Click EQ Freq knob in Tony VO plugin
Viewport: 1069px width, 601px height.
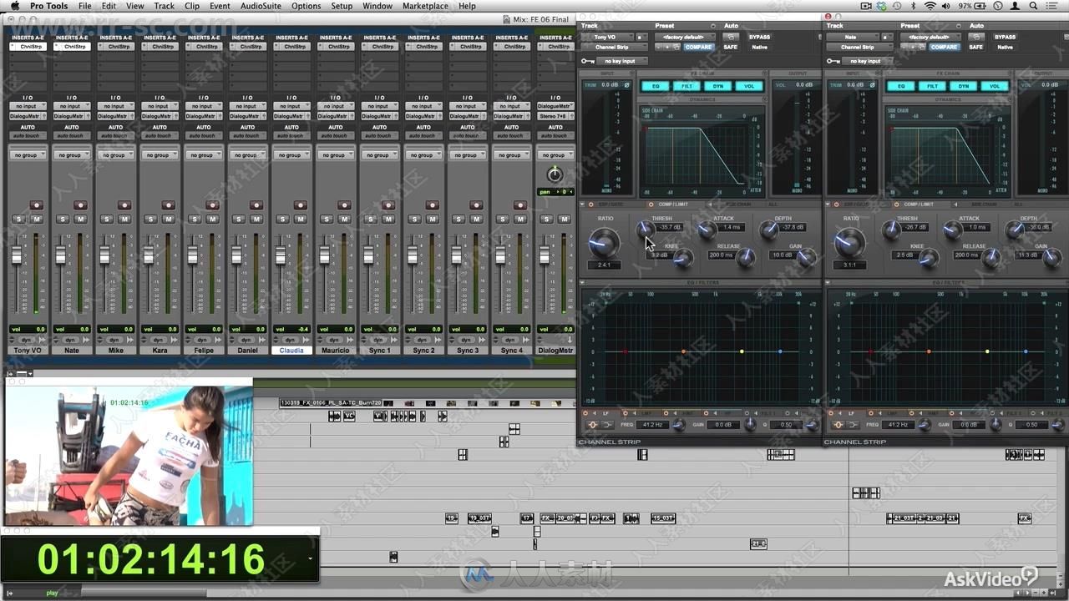(678, 425)
